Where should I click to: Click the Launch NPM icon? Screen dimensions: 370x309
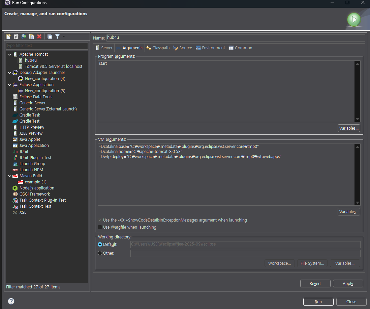pos(15,170)
